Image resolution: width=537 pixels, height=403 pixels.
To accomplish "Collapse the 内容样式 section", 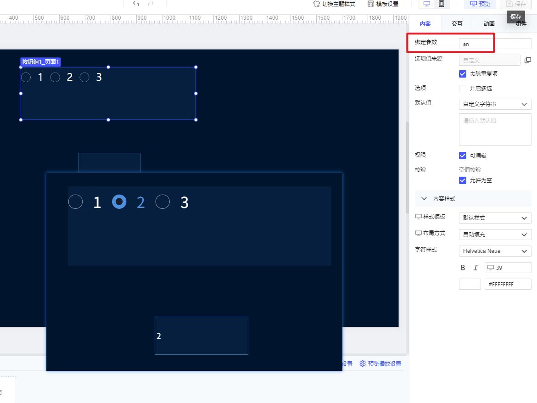I will coord(424,199).
